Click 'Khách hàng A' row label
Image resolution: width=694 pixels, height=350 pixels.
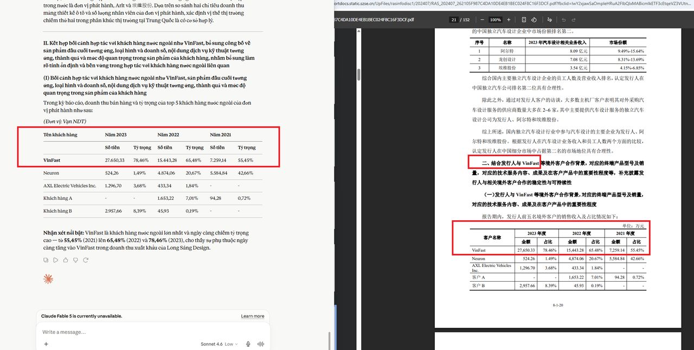point(58,198)
